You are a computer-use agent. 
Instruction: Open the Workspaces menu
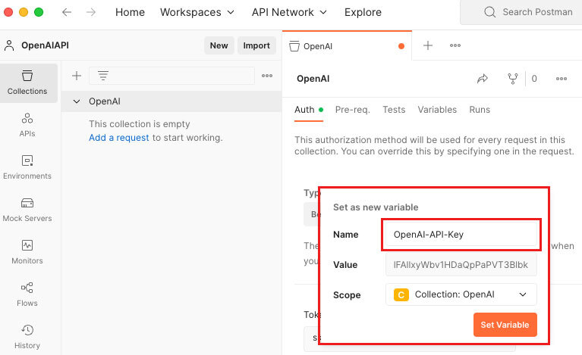click(197, 12)
